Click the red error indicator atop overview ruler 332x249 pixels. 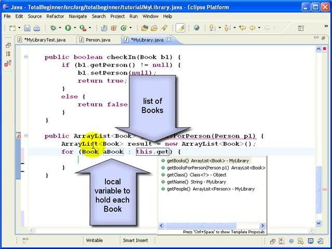(x=325, y=49)
